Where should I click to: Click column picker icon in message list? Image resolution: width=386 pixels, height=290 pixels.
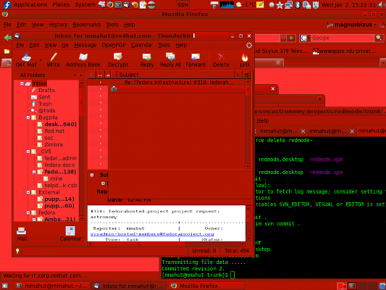(x=247, y=75)
